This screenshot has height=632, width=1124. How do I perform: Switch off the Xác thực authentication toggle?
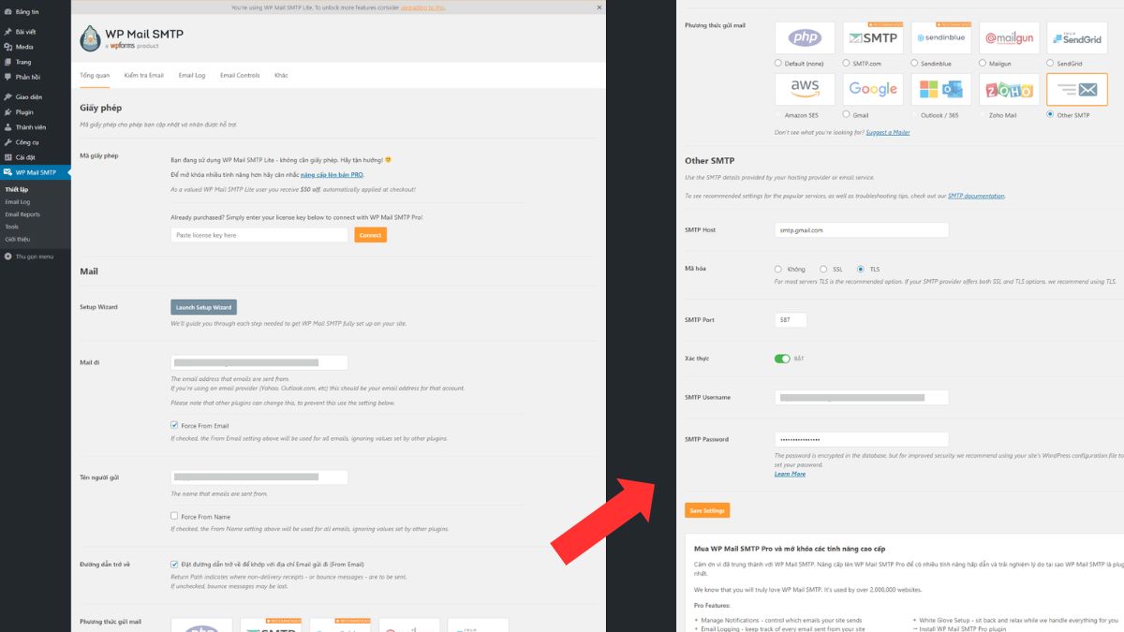click(x=782, y=359)
